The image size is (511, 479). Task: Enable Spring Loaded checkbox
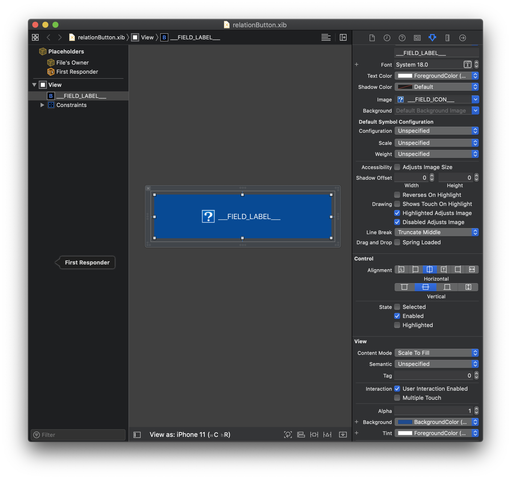(397, 242)
